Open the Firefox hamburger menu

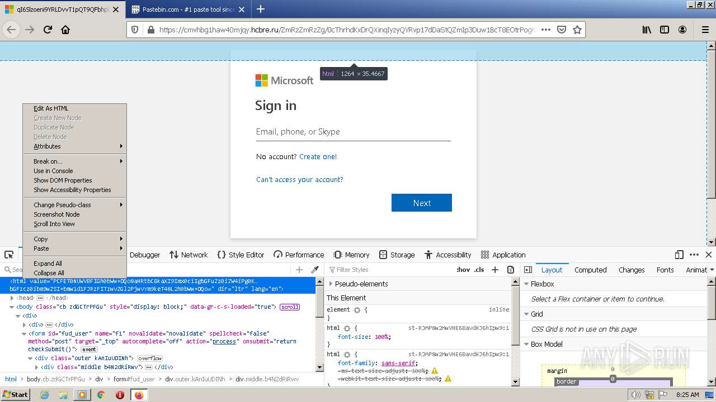point(705,30)
